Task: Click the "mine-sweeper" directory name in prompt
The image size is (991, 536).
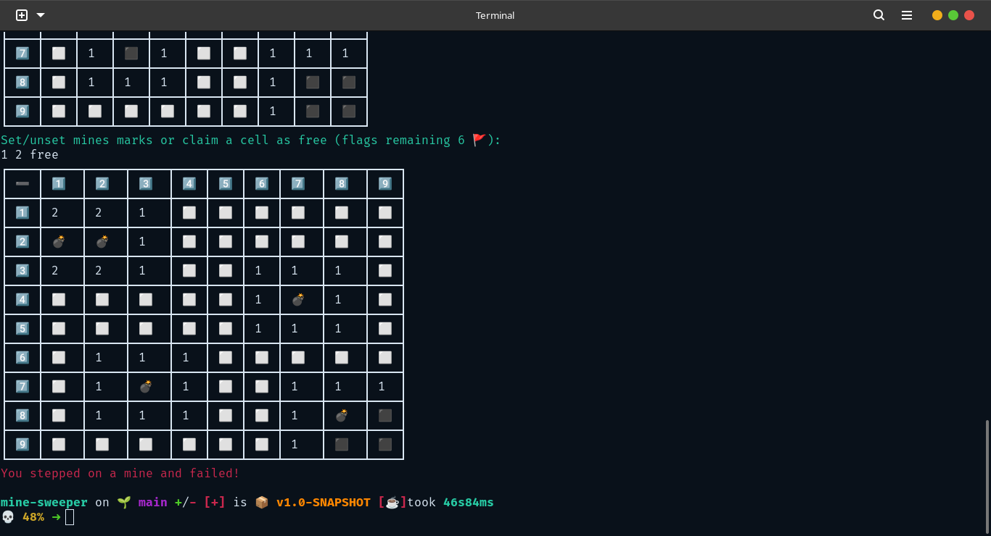Action: (x=44, y=502)
